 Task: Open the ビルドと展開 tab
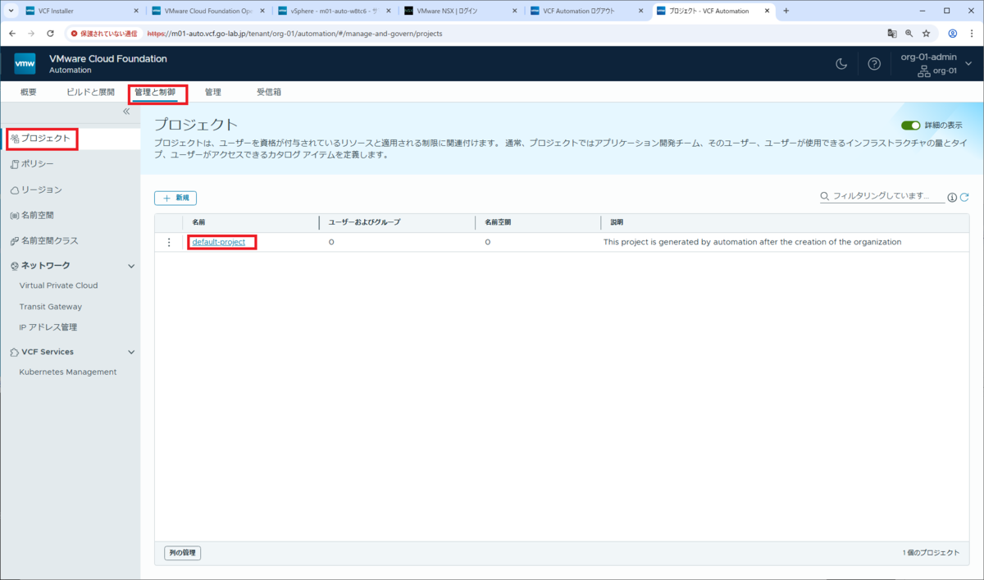(90, 92)
